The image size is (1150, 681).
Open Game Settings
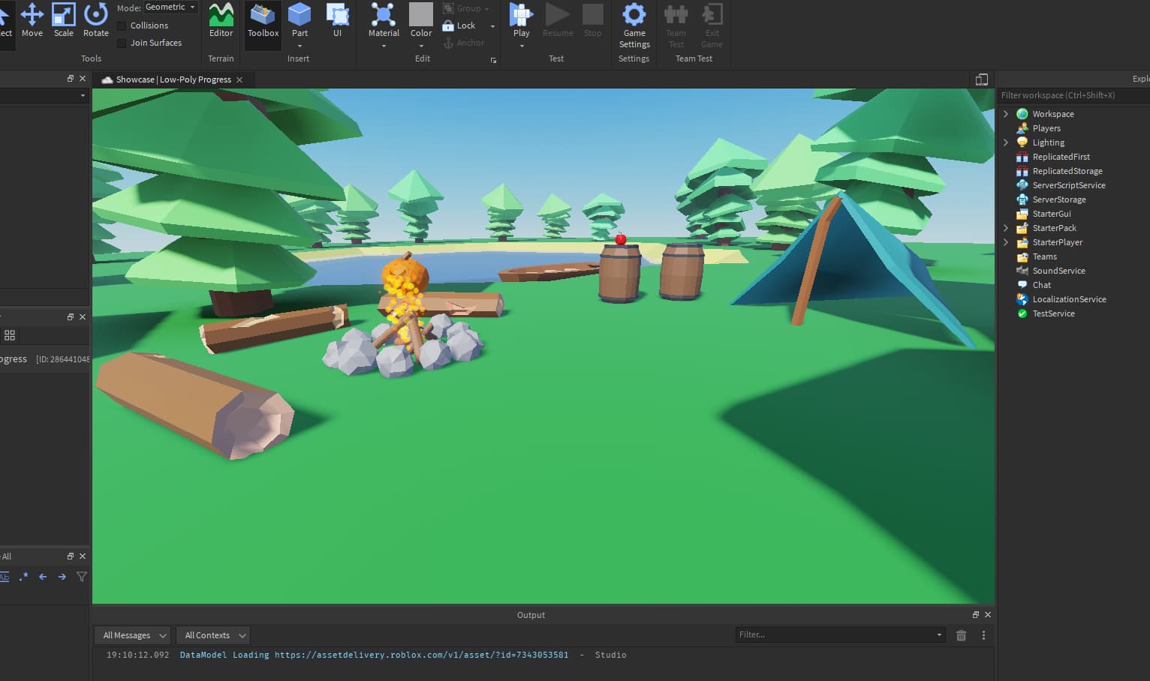634,22
